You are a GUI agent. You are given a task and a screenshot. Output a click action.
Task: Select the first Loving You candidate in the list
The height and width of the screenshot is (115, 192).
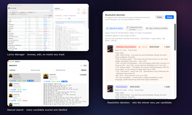25,78
